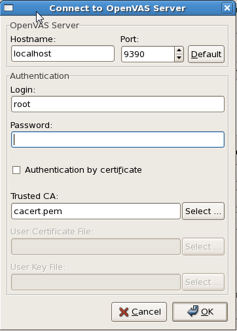Click the Login field containing root
The height and width of the screenshot is (331, 237).
click(118, 104)
